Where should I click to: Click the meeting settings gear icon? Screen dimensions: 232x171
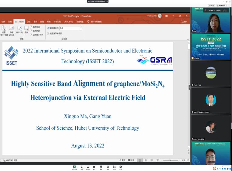tap(121, 167)
